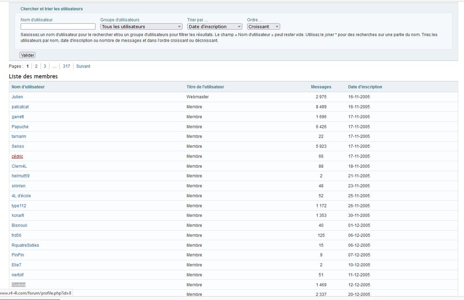Click message count 6 426
Viewport: 464px width, 300px height.
(x=321, y=127)
